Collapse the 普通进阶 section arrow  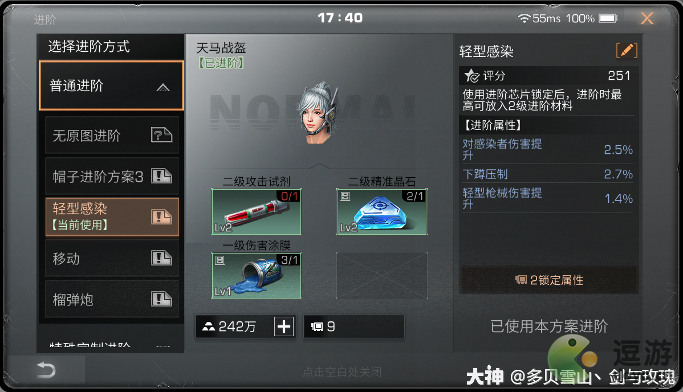(x=163, y=87)
